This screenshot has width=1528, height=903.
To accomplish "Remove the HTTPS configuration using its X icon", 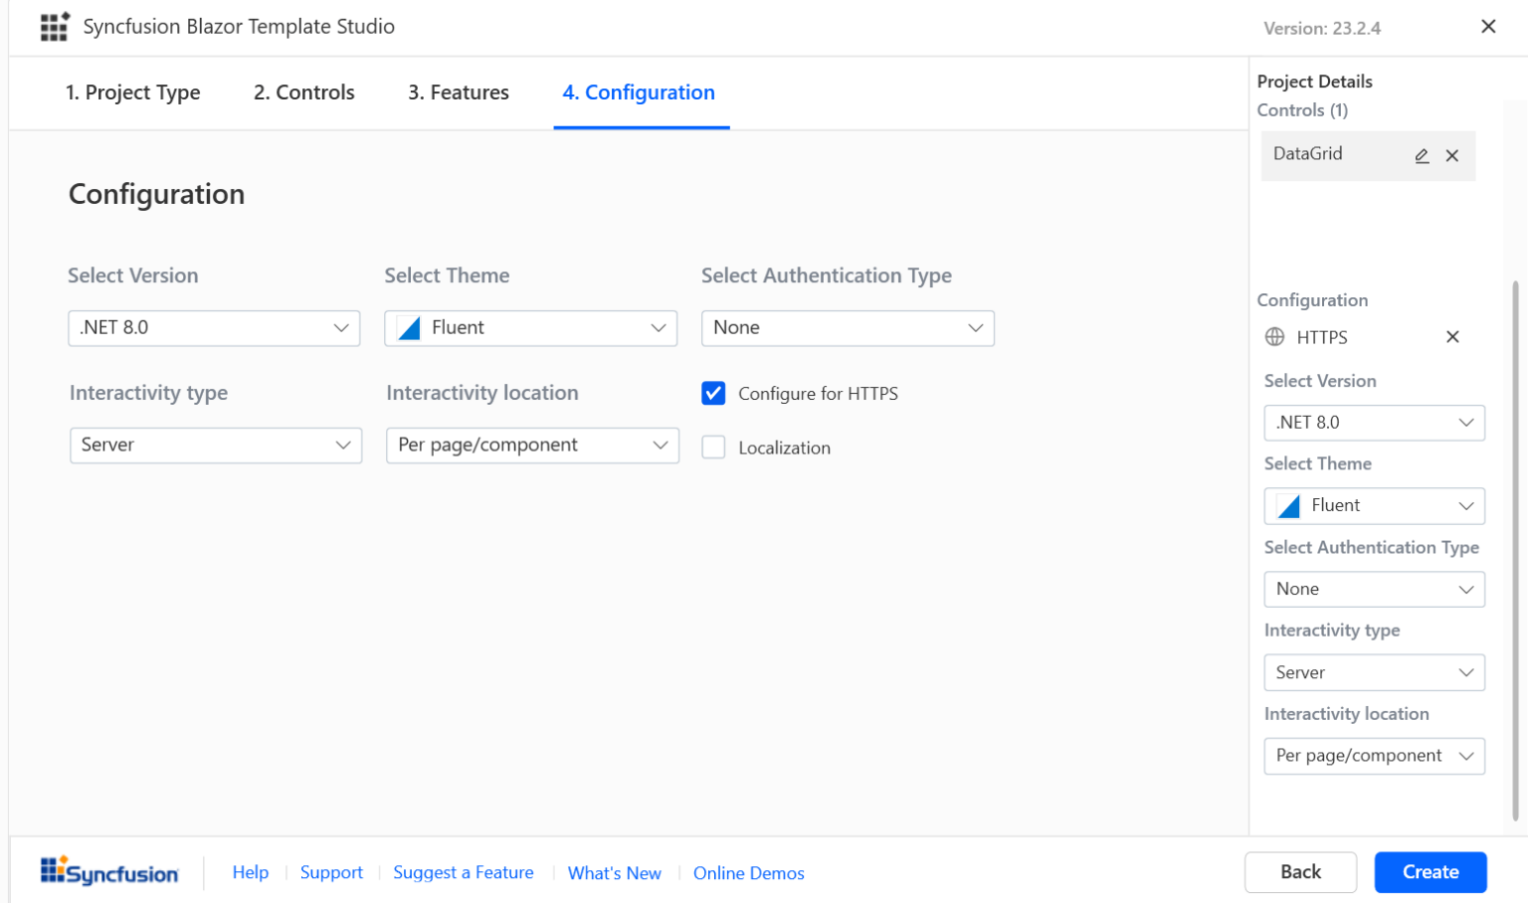I will tap(1452, 336).
